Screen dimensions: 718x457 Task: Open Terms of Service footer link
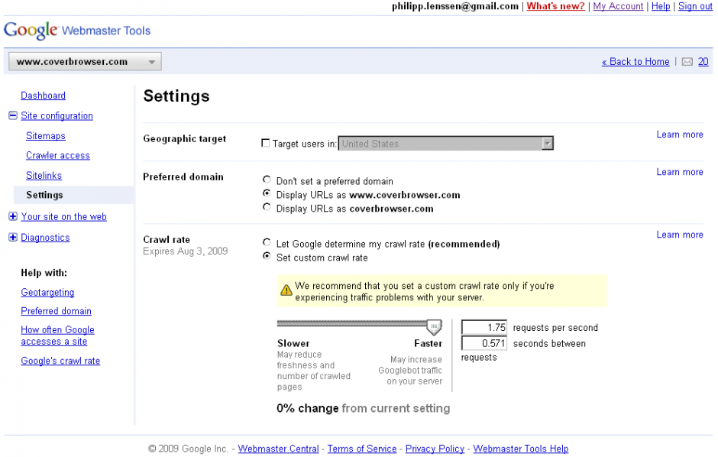[x=362, y=449]
